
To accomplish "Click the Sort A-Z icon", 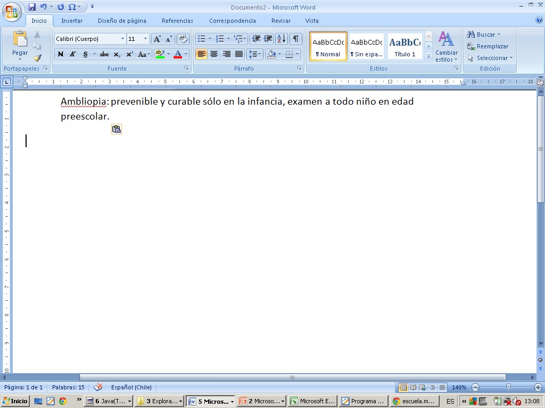I will tap(282, 39).
